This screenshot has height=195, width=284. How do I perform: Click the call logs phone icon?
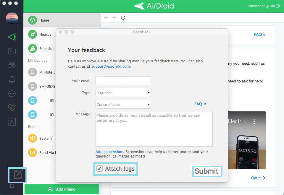pyautogui.click(x=12, y=108)
